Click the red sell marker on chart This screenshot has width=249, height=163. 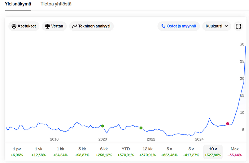click(227, 124)
